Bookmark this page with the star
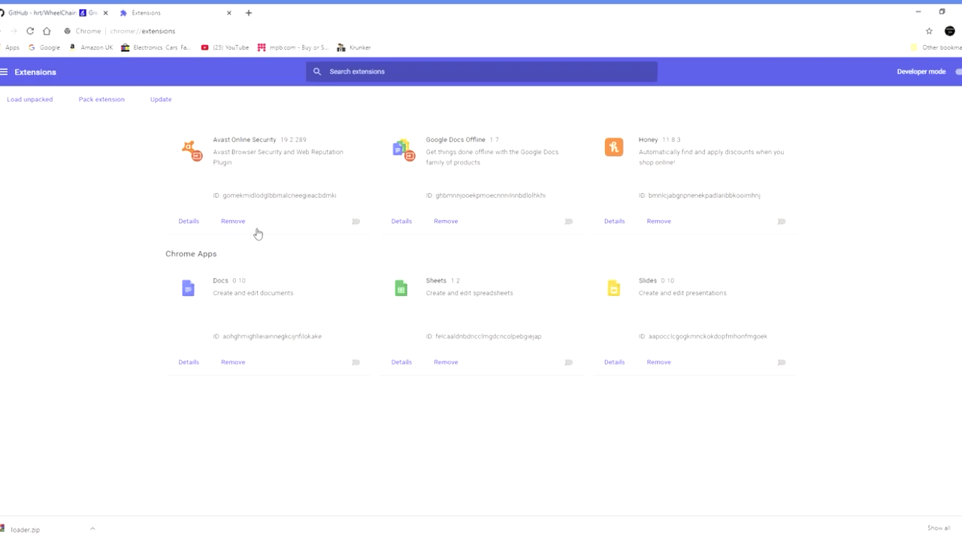Screen dimensions: 962x541 pos(929,31)
